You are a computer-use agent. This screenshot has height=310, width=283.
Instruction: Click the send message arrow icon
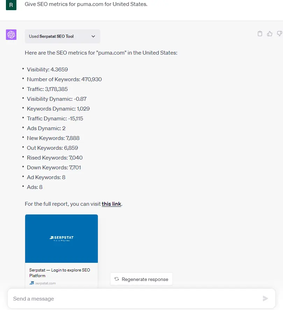coord(265,298)
